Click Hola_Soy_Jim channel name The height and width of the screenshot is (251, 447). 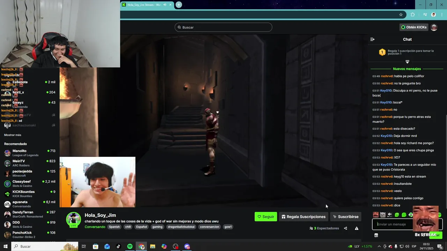point(100,215)
